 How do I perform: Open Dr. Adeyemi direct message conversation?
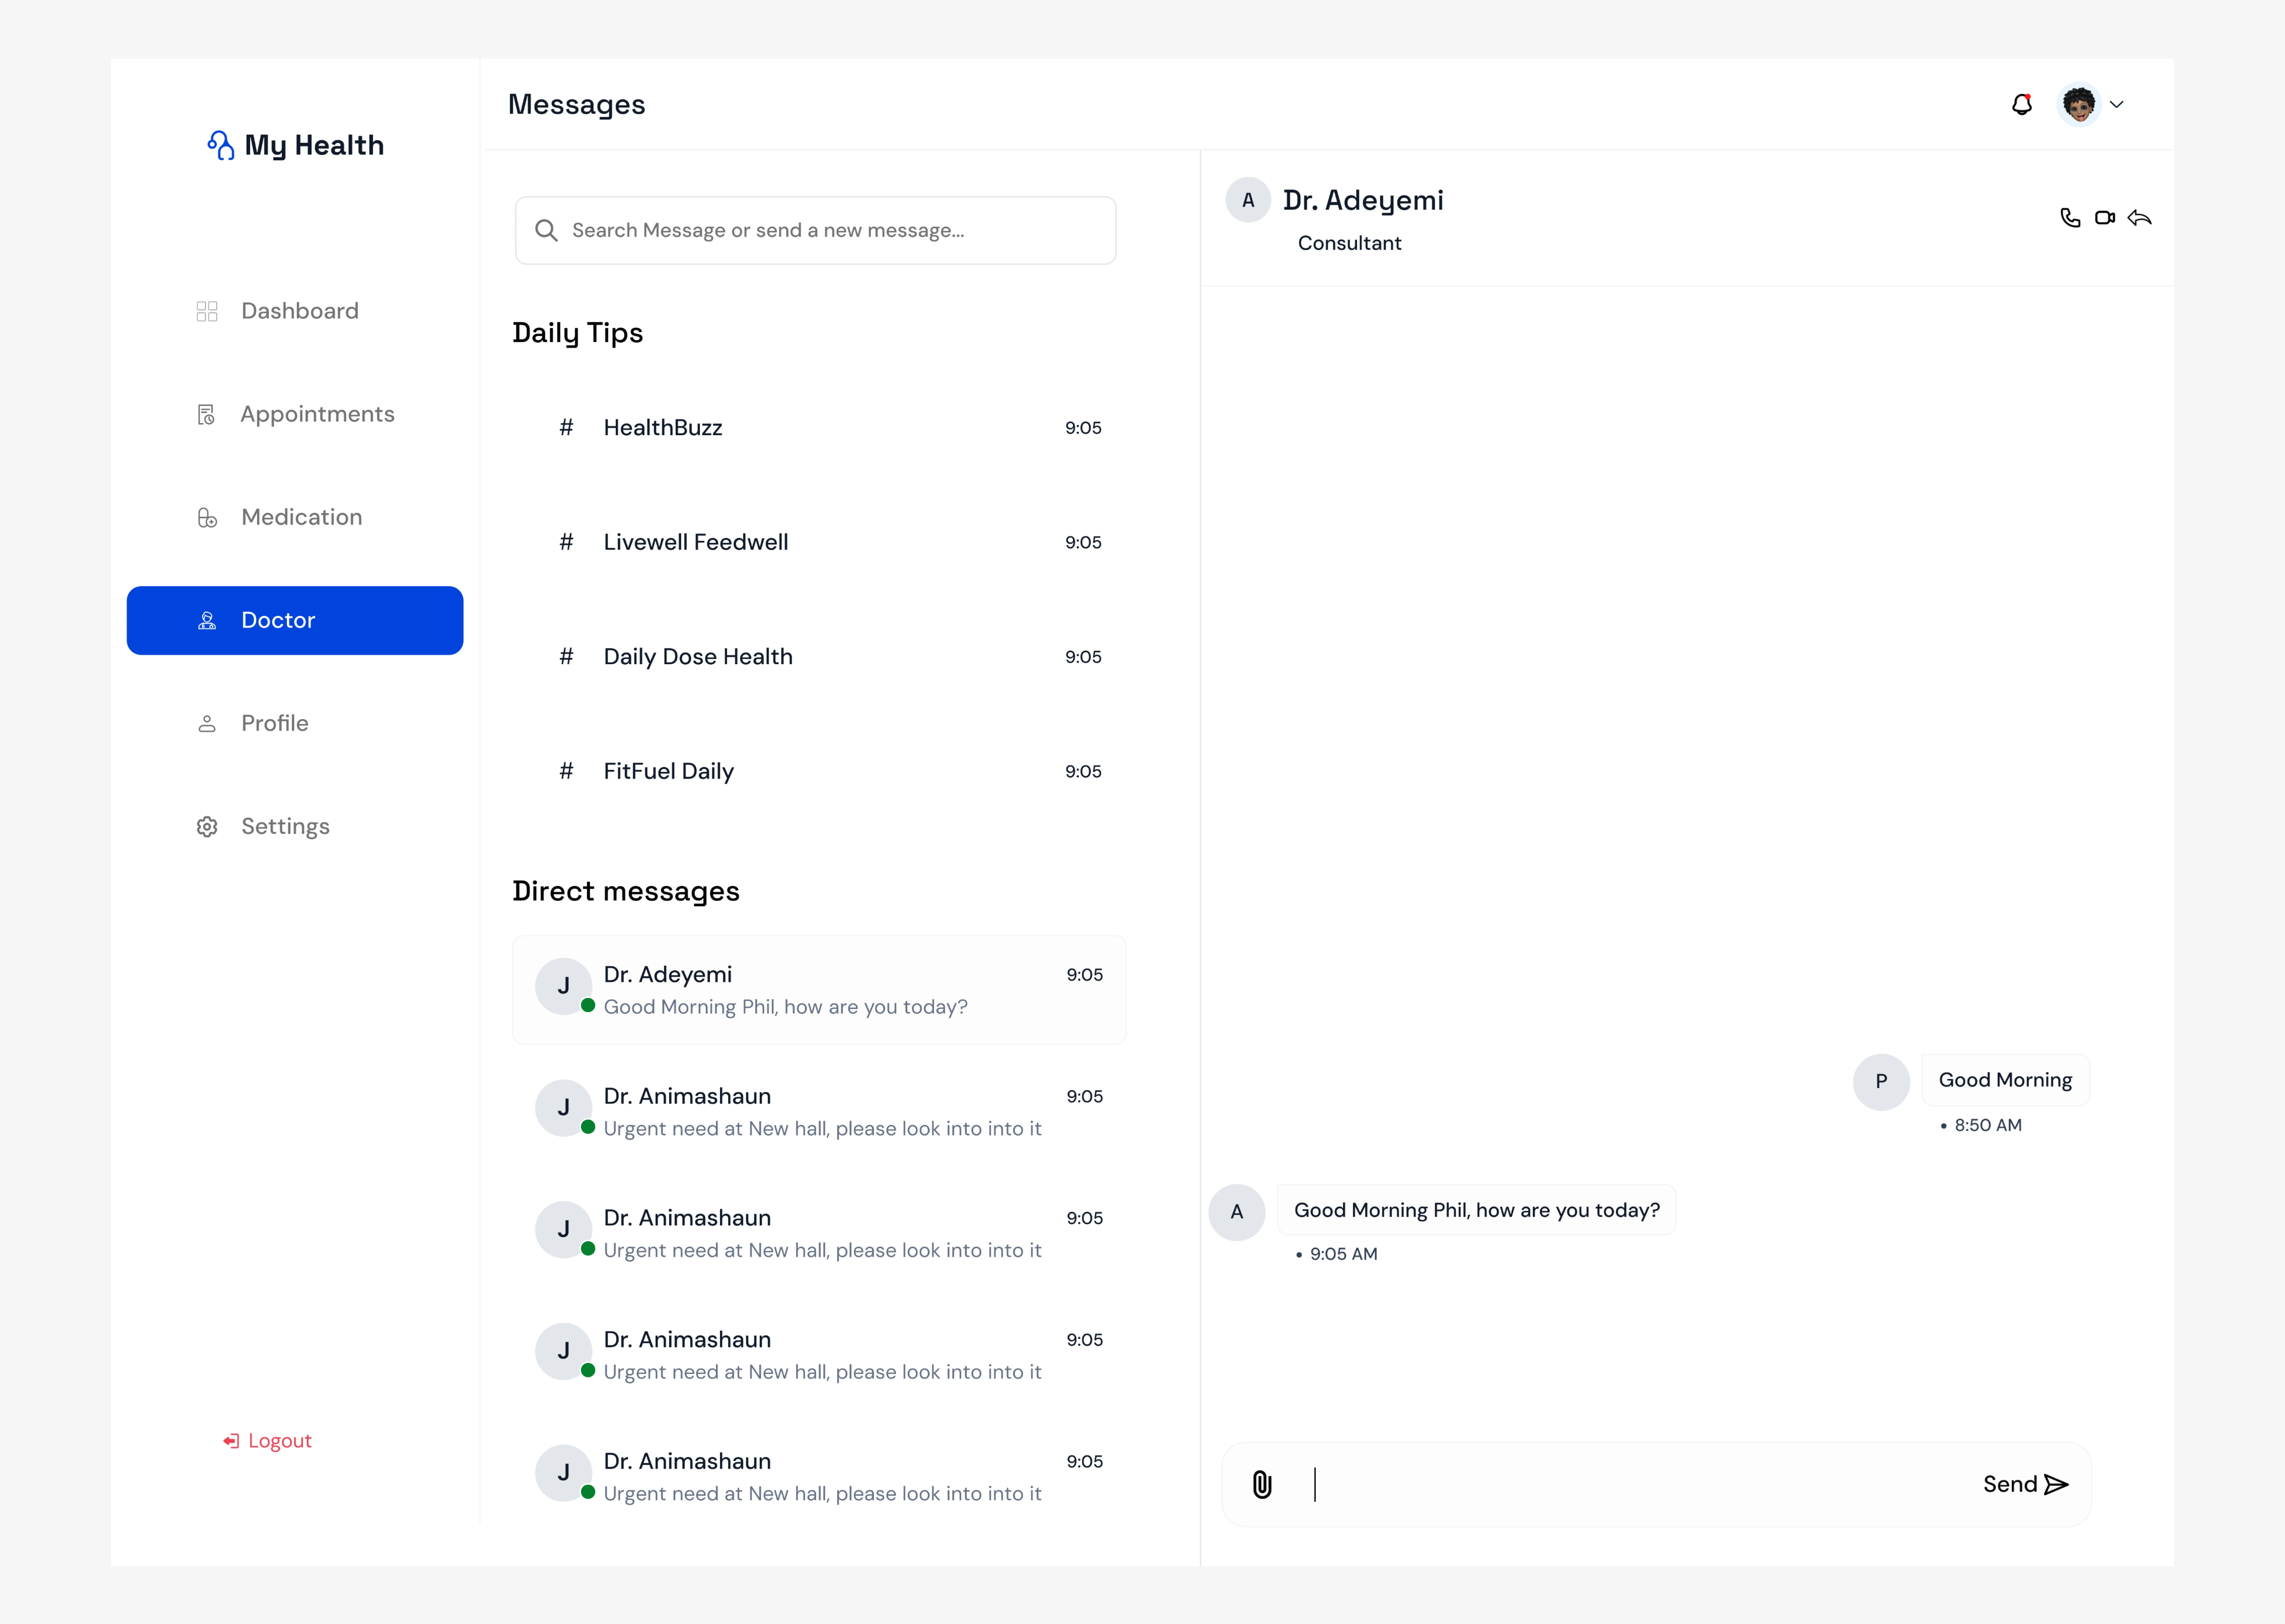pos(818,990)
